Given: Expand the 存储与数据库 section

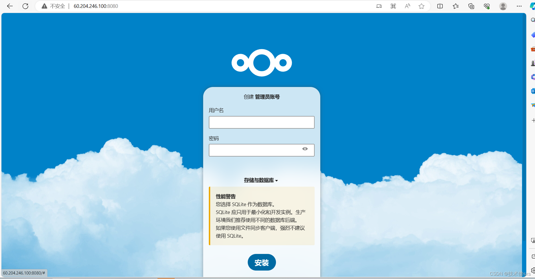Looking at the screenshot, I should tap(261, 180).
